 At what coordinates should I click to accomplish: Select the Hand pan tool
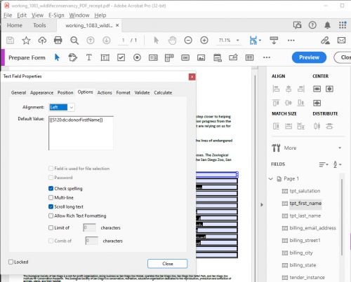[x=172, y=41]
